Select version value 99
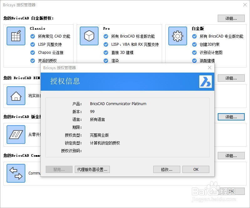250x208 pixels. tap(92, 112)
